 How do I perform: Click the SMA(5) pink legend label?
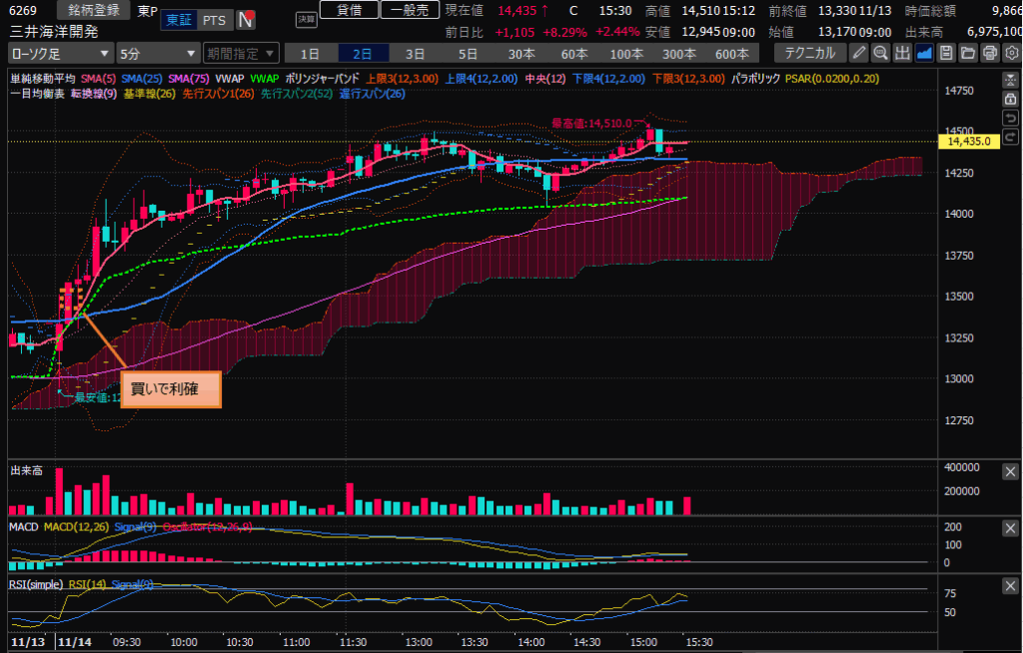[98, 78]
